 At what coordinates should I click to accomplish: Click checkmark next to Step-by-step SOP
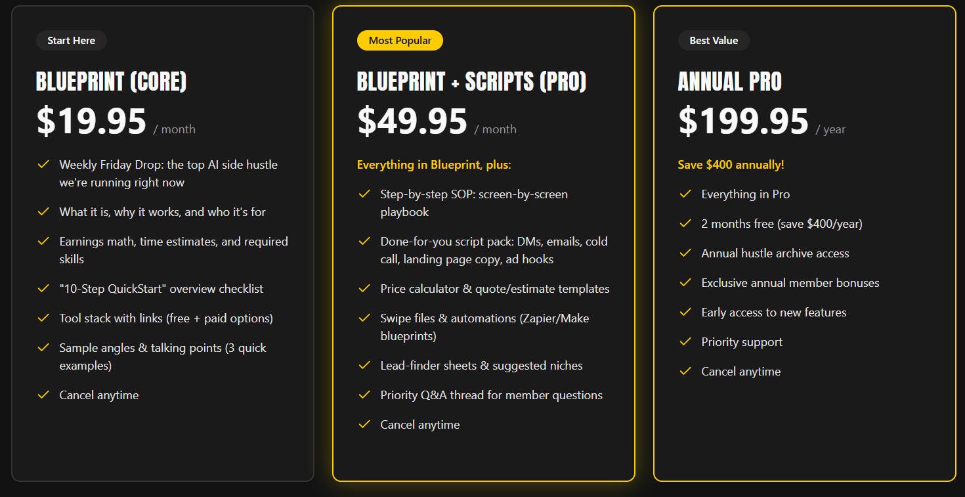(x=364, y=194)
